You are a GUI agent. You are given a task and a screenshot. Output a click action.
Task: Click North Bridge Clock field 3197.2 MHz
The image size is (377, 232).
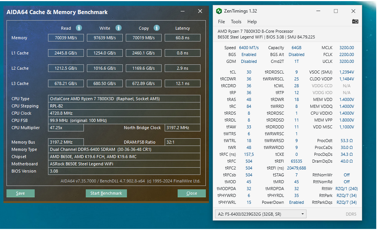[183, 128]
